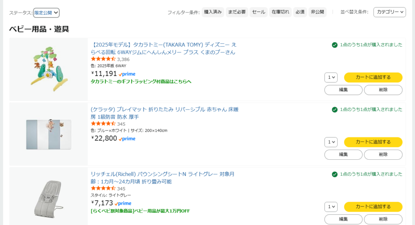
Task: Toggle the 購入済み filter
Action: (213, 12)
